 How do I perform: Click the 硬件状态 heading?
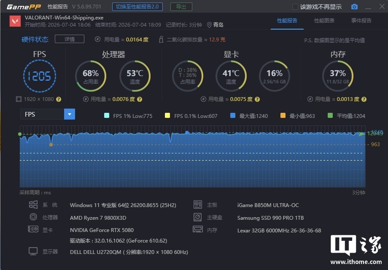(35, 39)
